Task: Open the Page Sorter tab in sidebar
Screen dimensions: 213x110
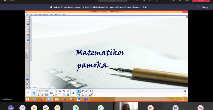Action: (x=28, y=18)
